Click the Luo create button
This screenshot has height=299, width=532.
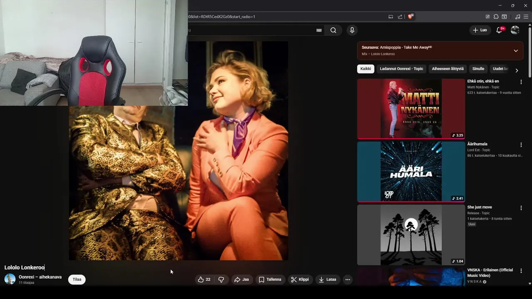(480, 30)
